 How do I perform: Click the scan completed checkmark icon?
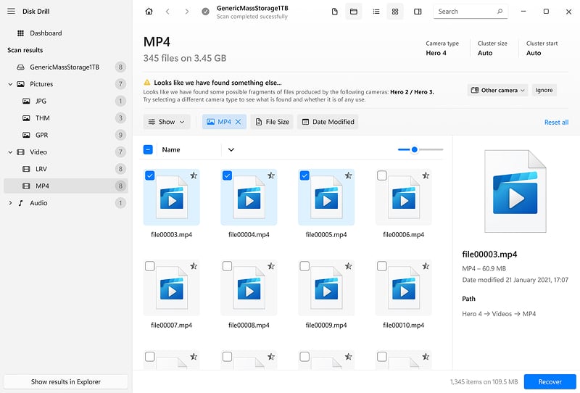(x=205, y=12)
